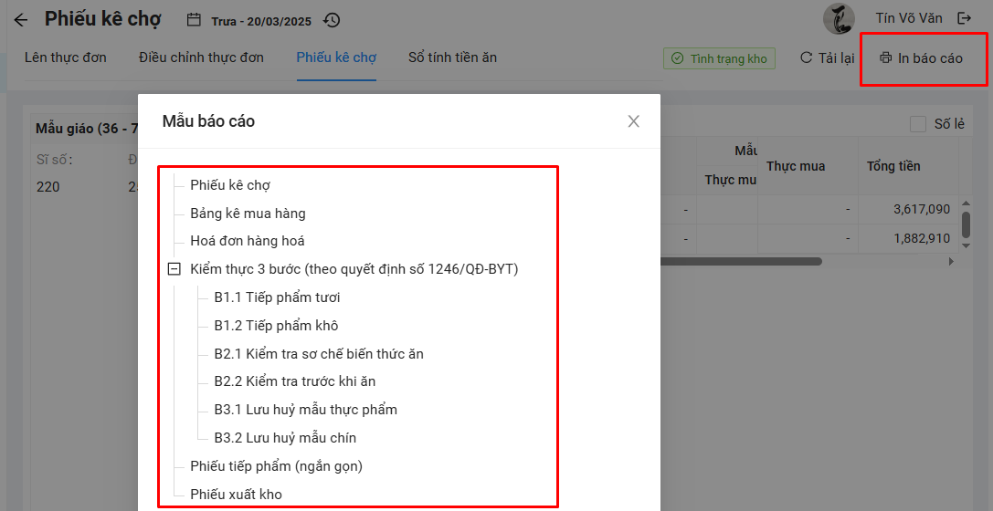Click the table's vertical scrollbar

(x=966, y=224)
